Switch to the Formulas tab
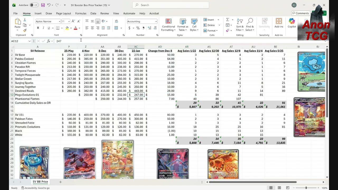The image size is (338, 190). (x=81, y=13)
